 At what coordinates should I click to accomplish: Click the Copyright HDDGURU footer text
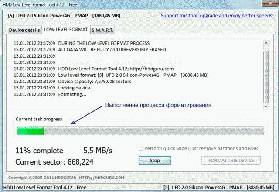(66, 178)
